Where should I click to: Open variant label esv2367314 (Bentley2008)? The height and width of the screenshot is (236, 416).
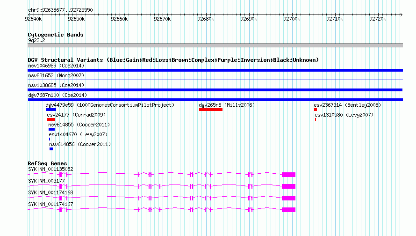point(347,105)
